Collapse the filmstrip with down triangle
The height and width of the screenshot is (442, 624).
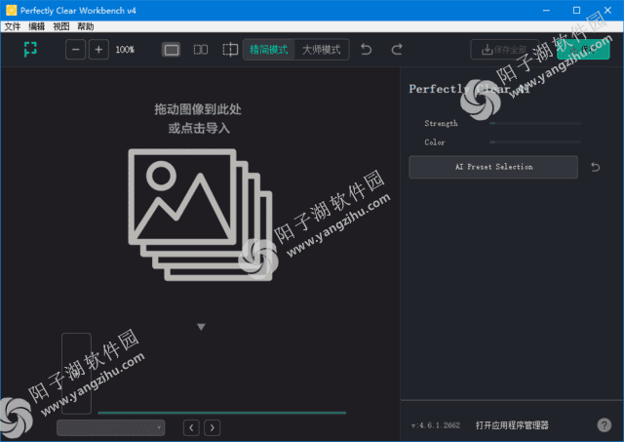(x=201, y=327)
